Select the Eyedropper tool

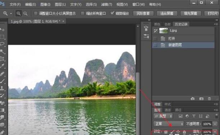click(x=2, y=66)
